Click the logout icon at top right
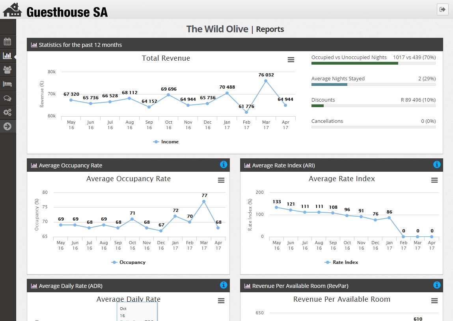Screen dimensions: 453x321 [x=443, y=9]
